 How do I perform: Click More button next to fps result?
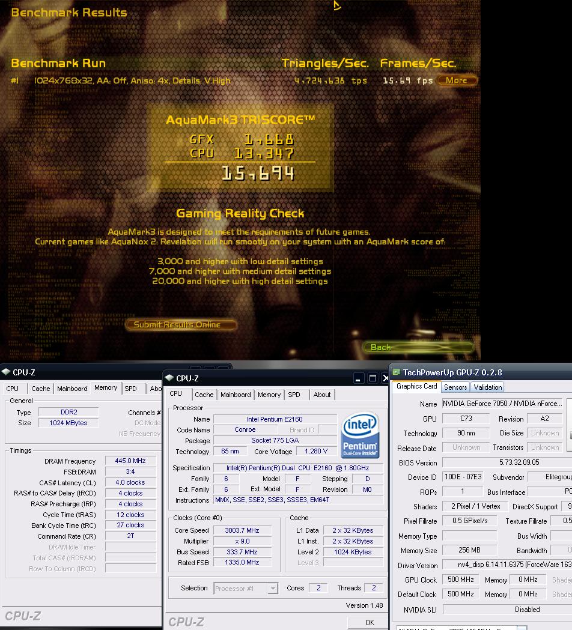click(457, 80)
